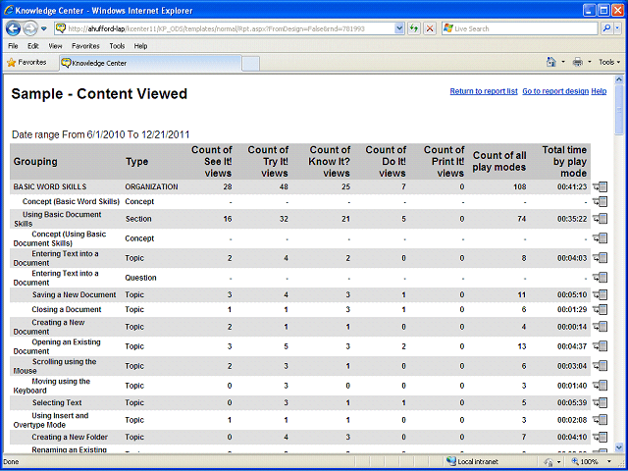This screenshot has width=628, height=471.
Task: Open the Home icon in command bar
Action: point(551,62)
